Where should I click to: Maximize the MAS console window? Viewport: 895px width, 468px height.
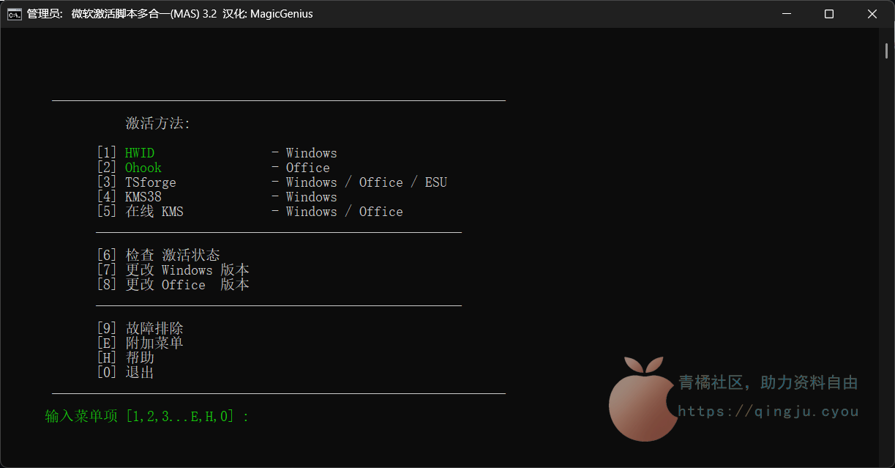[828, 14]
